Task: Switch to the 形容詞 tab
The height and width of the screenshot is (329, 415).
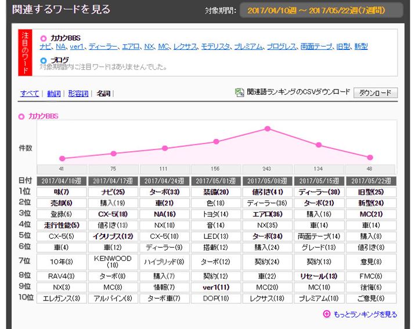Action: (x=79, y=93)
